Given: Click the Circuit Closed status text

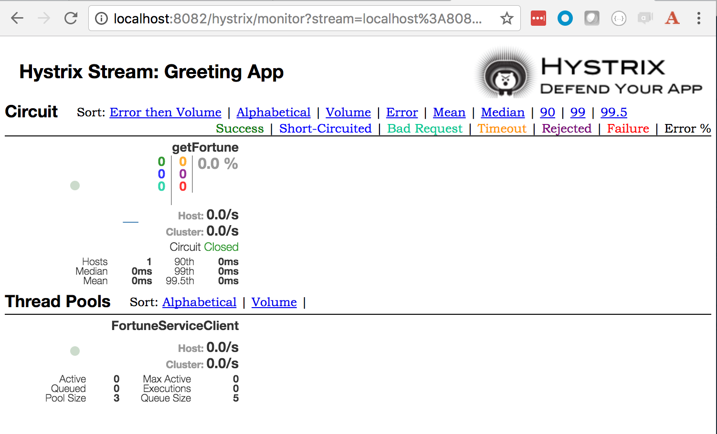Looking at the screenshot, I should [x=204, y=247].
